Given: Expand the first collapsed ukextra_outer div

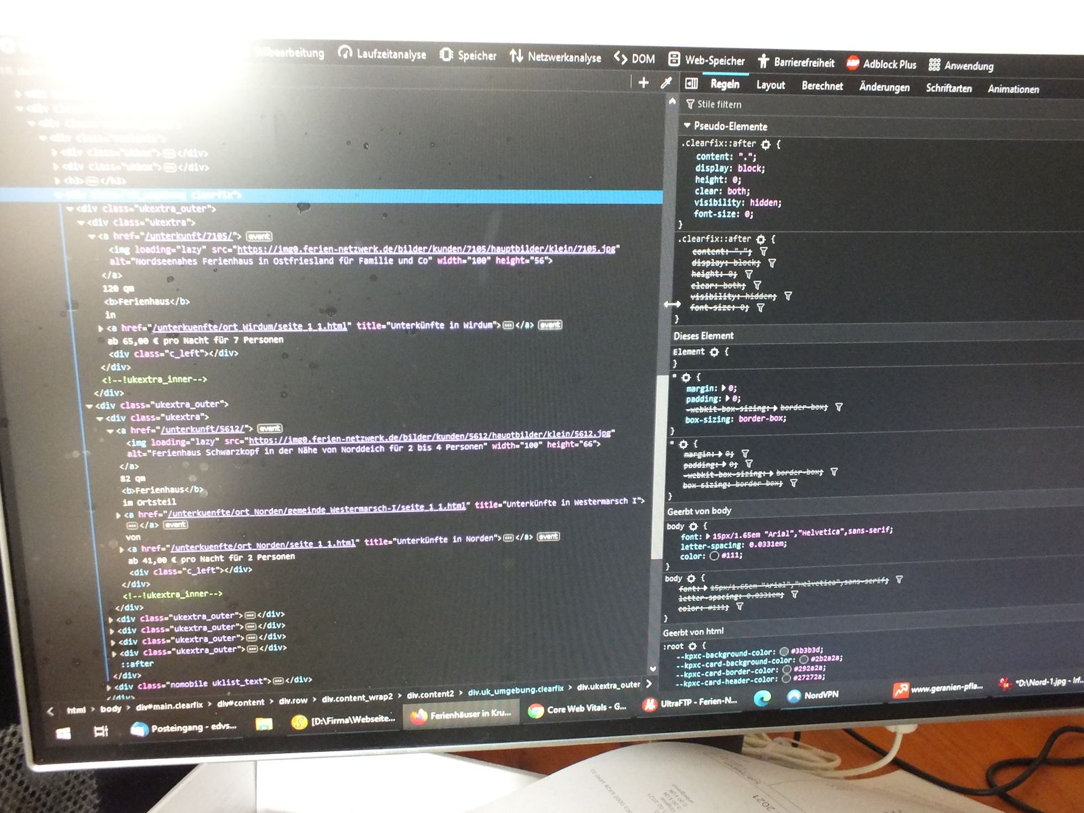Looking at the screenshot, I should coord(112,618).
